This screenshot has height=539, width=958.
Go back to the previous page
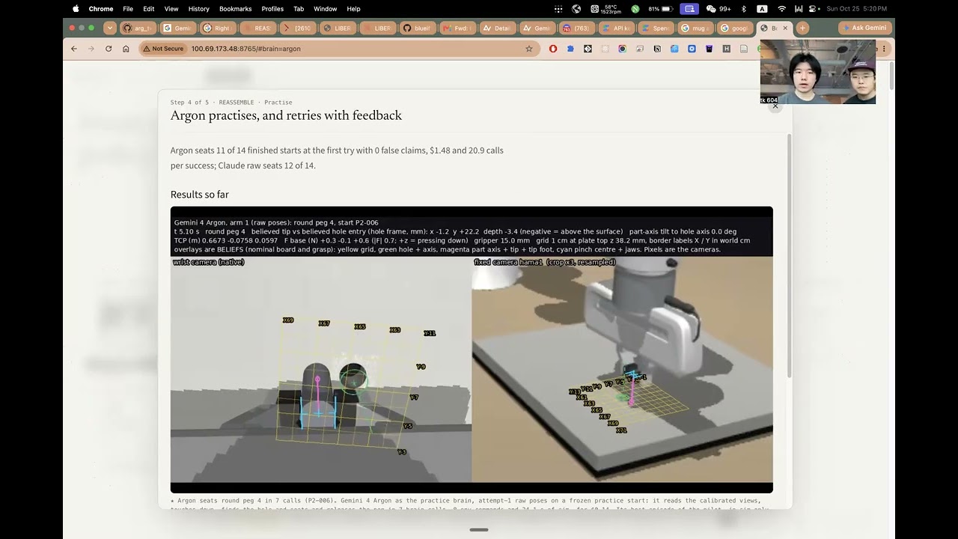click(74, 49)
